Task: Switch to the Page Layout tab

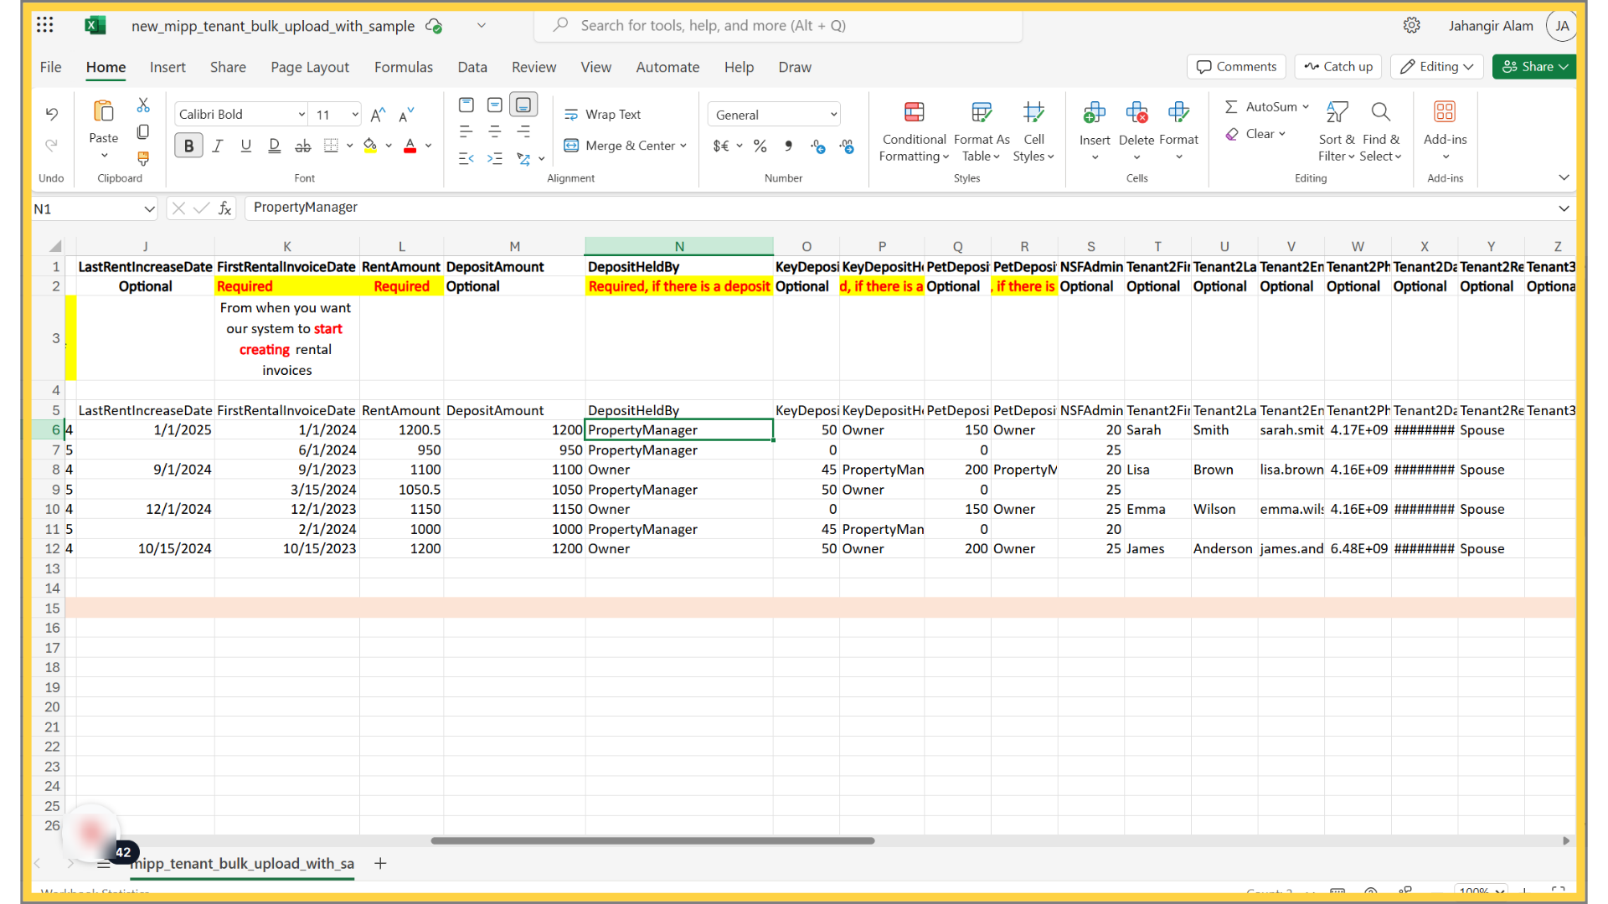Action: [x=310, y=67]
